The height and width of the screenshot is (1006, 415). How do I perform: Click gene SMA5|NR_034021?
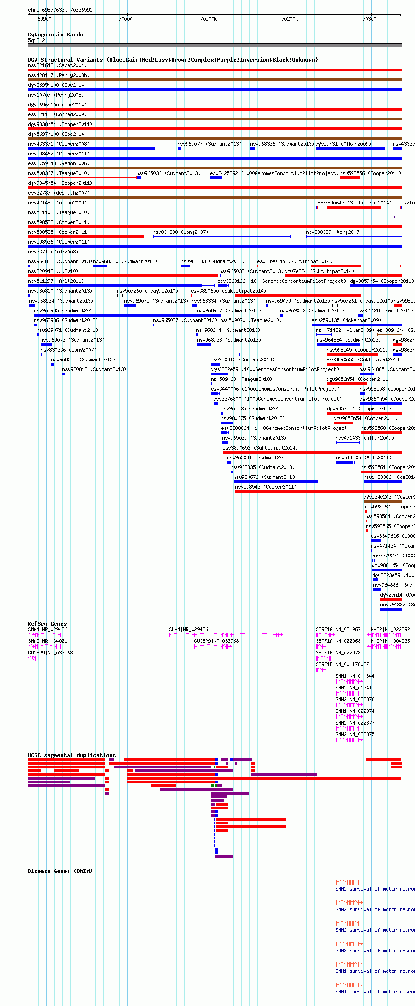click(x=48, y=641)
